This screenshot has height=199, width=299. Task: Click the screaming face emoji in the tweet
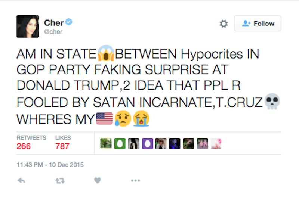(106, 55)
